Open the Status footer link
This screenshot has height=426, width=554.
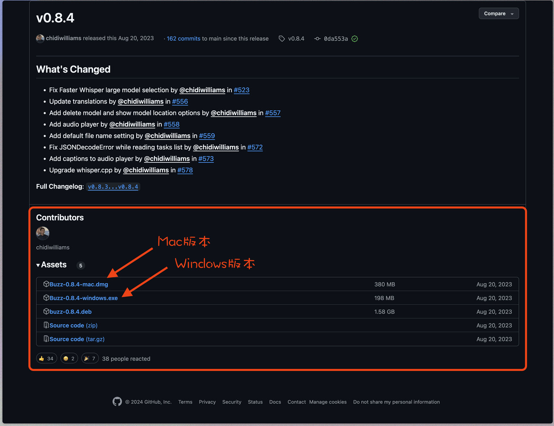tap(255, 402)
